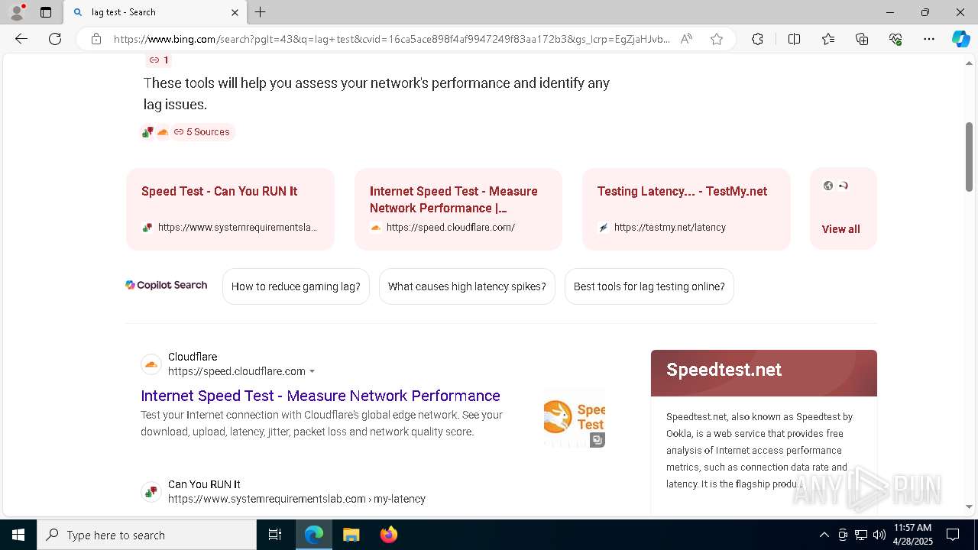
Task: Click the Cloudflare result favicon
Action: click(151, 364)
